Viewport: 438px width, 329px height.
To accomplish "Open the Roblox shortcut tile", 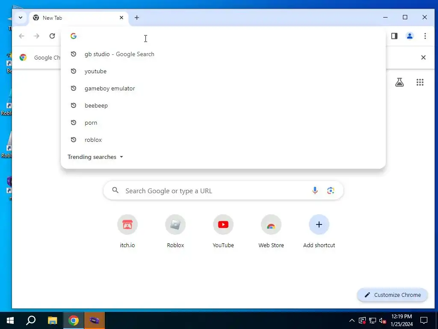I will (x=175, y=231).
